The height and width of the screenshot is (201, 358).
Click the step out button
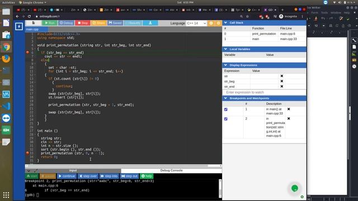click(129, 176)
